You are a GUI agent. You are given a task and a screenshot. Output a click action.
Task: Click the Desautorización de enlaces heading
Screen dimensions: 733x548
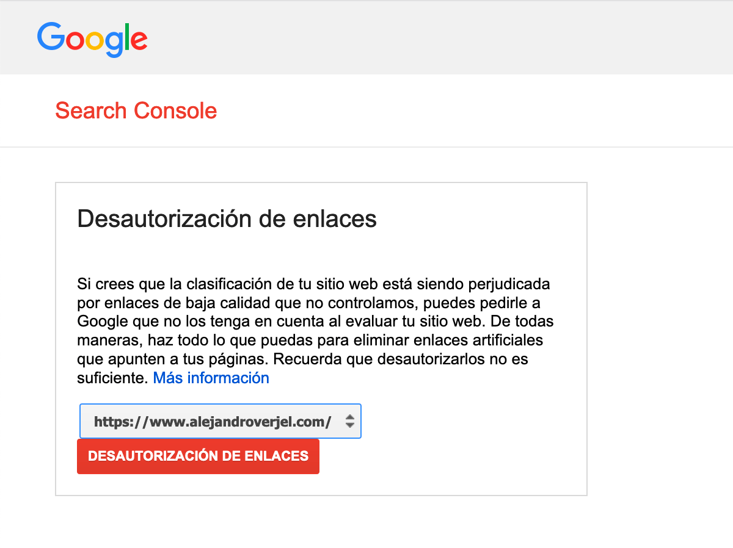(x=227, y=218)
